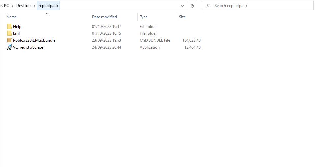Click the 13,464 KB size value

click(x=193, y=47)
